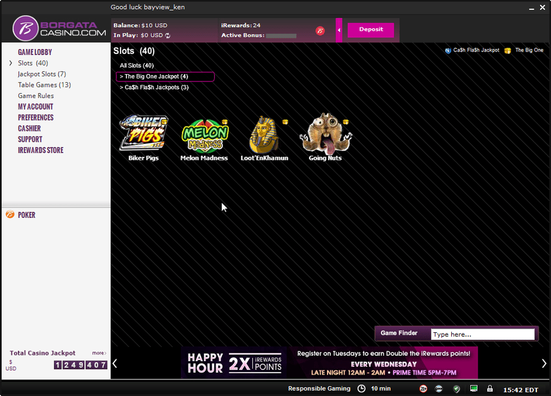Click the 15:42 EDT clock
Image resolution: width=551 pixels, height=396 pixels.
[520, 390]
